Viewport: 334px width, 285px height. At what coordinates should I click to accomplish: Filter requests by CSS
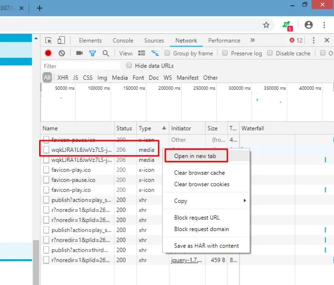pyautogui.click(x=88, y=77)
